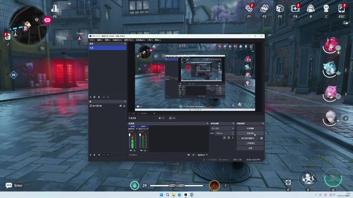Open the game backpack icon (B)
Screen dimensions: 353x198
pyautogui.click(x=310, y=9)
